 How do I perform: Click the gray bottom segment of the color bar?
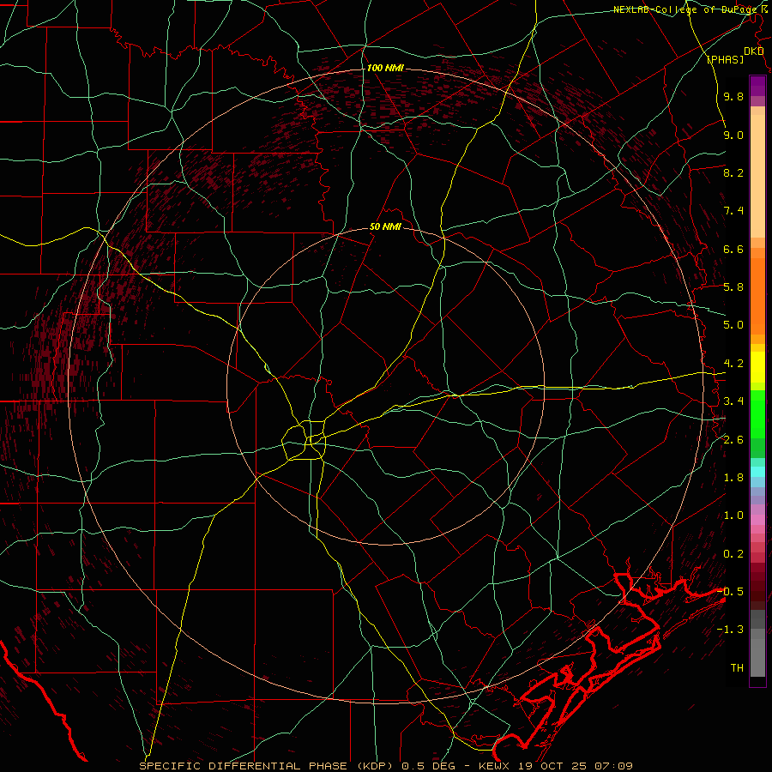757,657
